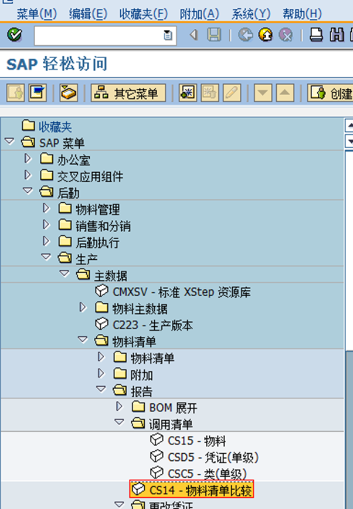This screenshot has width=353, height=509.
Task: Expand the BOM 展开 folder
Action: tap(120, 407)
